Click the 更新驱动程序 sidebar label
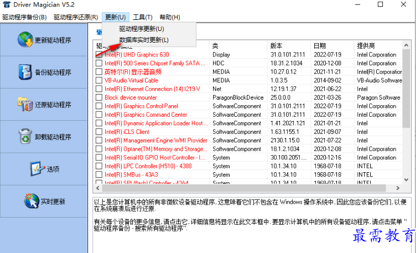 coord(53,40)
